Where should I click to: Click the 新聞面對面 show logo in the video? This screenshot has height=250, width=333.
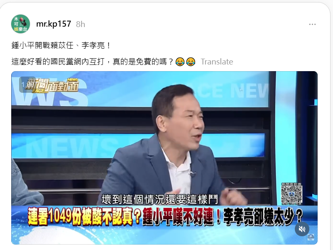tap(52, 85)
